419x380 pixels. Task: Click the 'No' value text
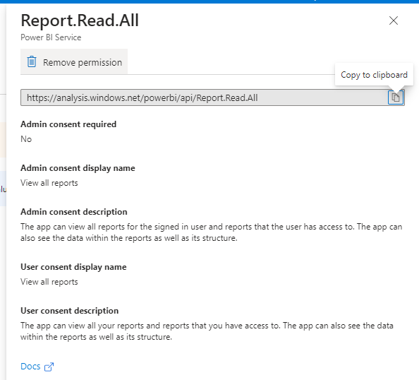pos(26,139)
